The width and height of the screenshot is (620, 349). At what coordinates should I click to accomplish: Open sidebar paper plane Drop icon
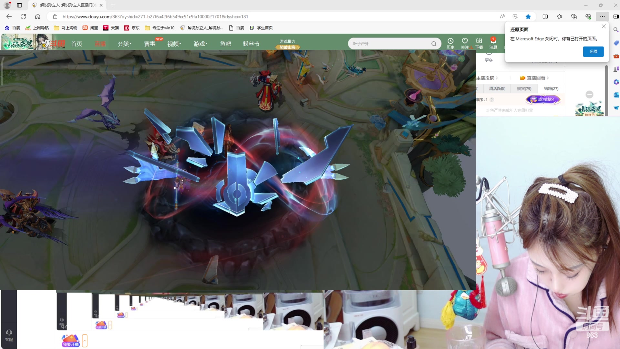coord(616,108)
